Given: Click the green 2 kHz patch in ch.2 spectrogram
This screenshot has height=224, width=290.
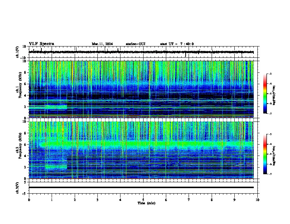Looking at the screenshot, I should pyautogui.click(x=56, y=167).
